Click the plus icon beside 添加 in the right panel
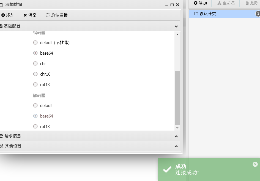Screen dimensions: 260x181 pos(196,3)
